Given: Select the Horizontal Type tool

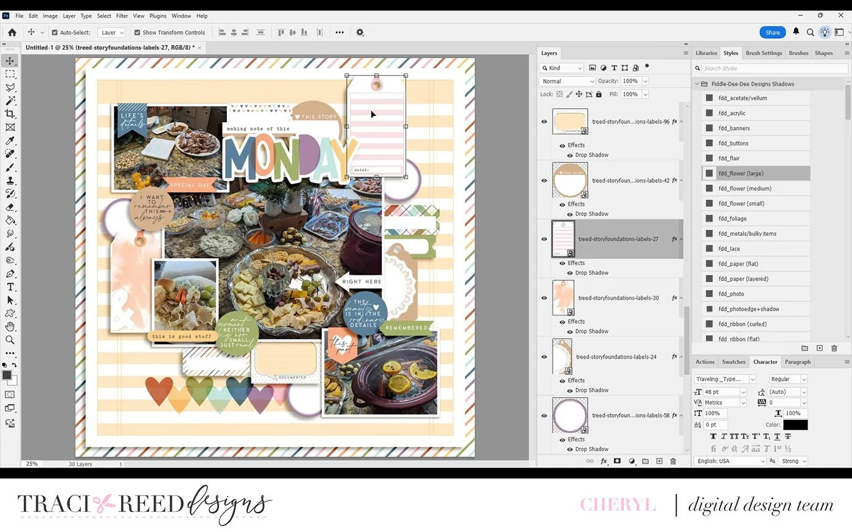Looking at the screenshot, I should pyautogui.click(x=10, y=287).
